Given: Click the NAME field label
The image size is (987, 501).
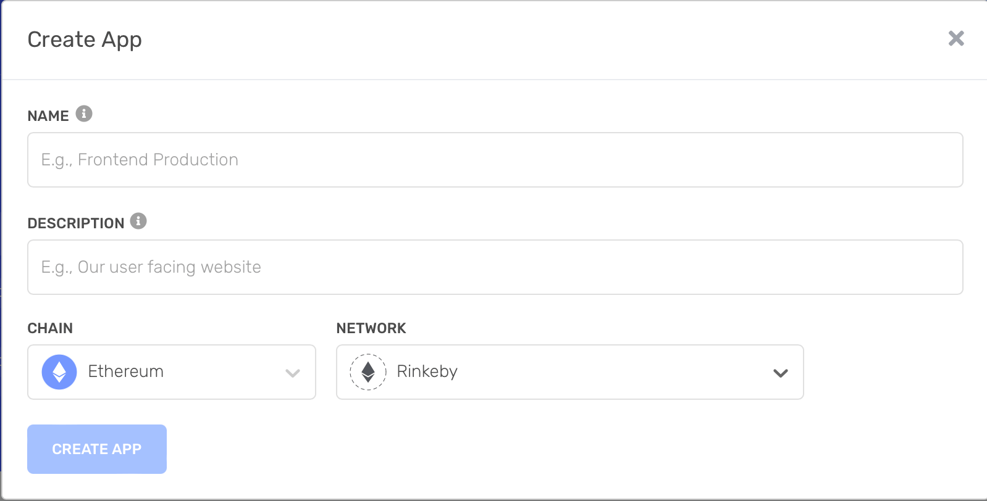Looking at the screenshot, I should click(48, 116).
